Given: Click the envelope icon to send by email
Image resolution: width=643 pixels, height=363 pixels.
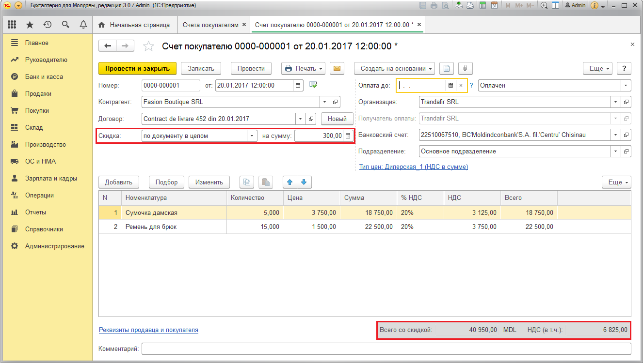Looking at the screenshot, I should click(x=337, y=68).
